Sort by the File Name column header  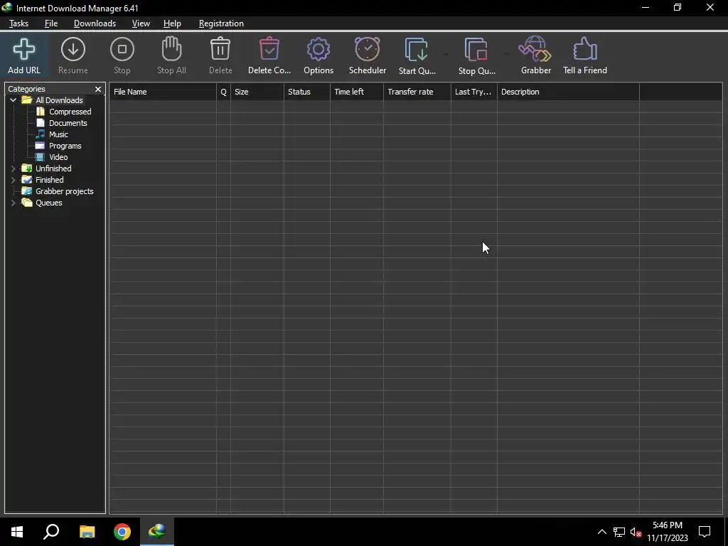click(163, 92)
